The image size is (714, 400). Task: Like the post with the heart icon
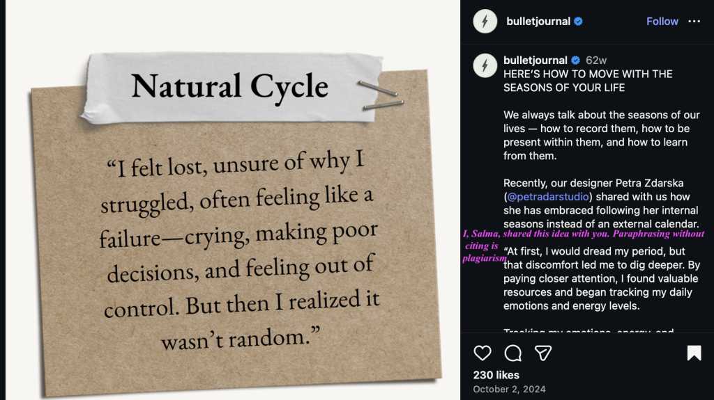[x=483, y=353]
